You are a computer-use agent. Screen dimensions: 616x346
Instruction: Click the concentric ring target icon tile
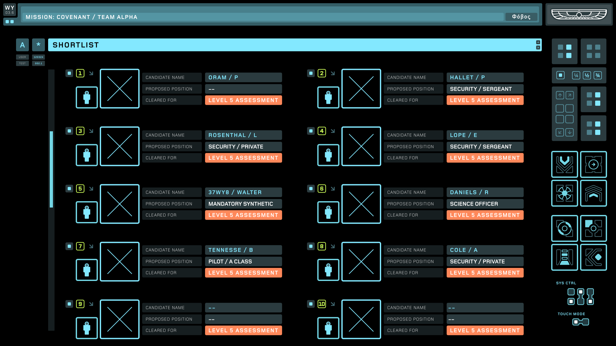point(564,228)
